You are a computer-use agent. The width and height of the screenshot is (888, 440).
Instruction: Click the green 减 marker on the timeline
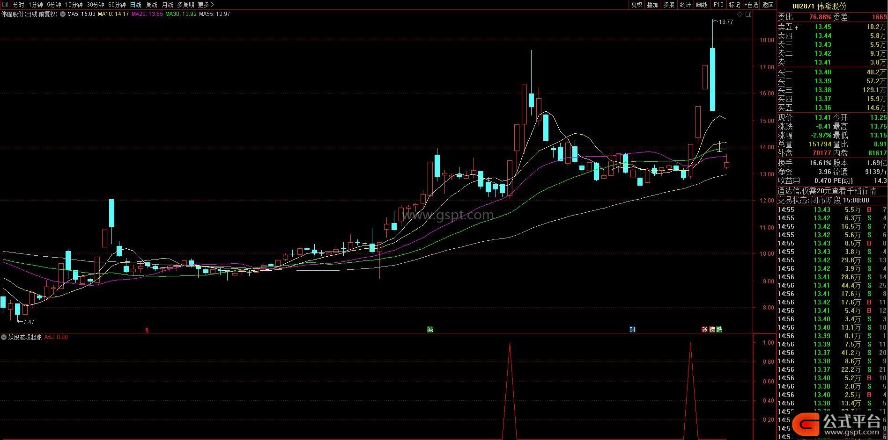pyautogui.click(x=430, y=330)
